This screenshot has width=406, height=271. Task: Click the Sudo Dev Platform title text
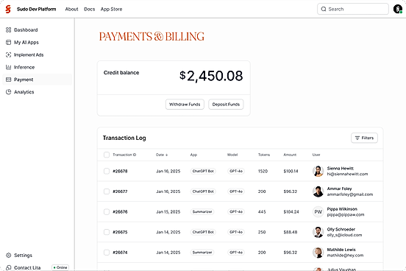[x=37, y=9]
